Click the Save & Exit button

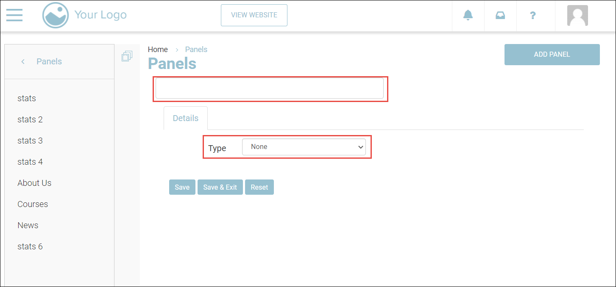(x=220, y=187)
